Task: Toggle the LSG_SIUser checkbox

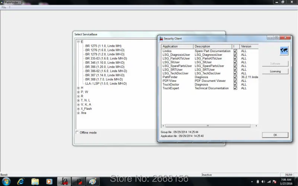Action: [235, 62]
